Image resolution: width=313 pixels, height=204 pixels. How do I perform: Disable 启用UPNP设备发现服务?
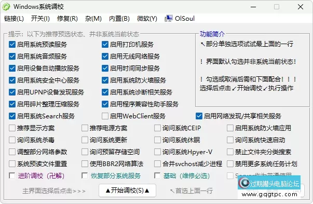pyautogui.click(x=12, y=92)
